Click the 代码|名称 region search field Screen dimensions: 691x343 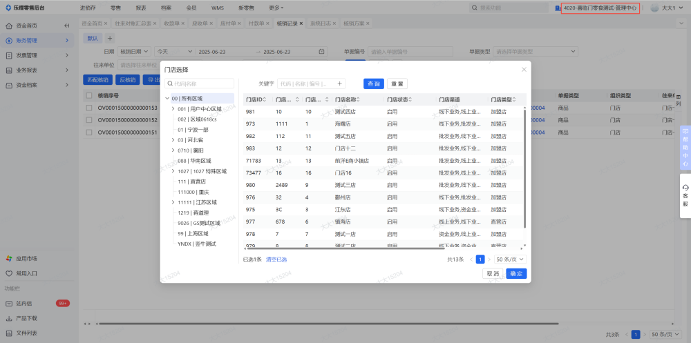200,84
